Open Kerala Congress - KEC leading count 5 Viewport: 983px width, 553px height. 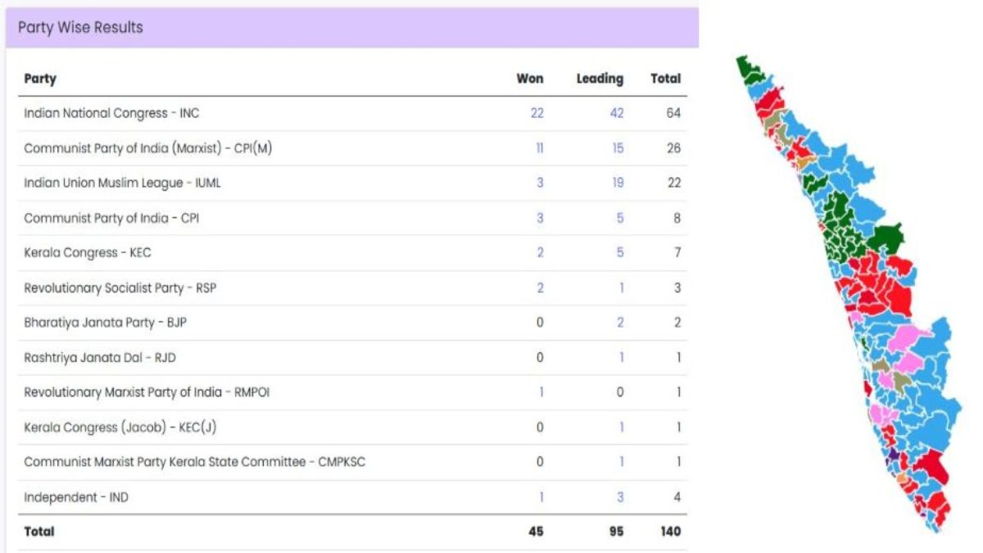tap(620, 252)
